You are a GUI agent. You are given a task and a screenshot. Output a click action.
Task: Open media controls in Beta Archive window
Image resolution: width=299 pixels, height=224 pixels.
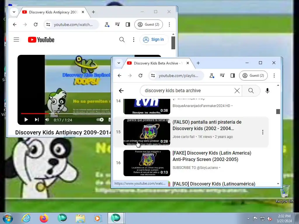[x=222, y=76]
